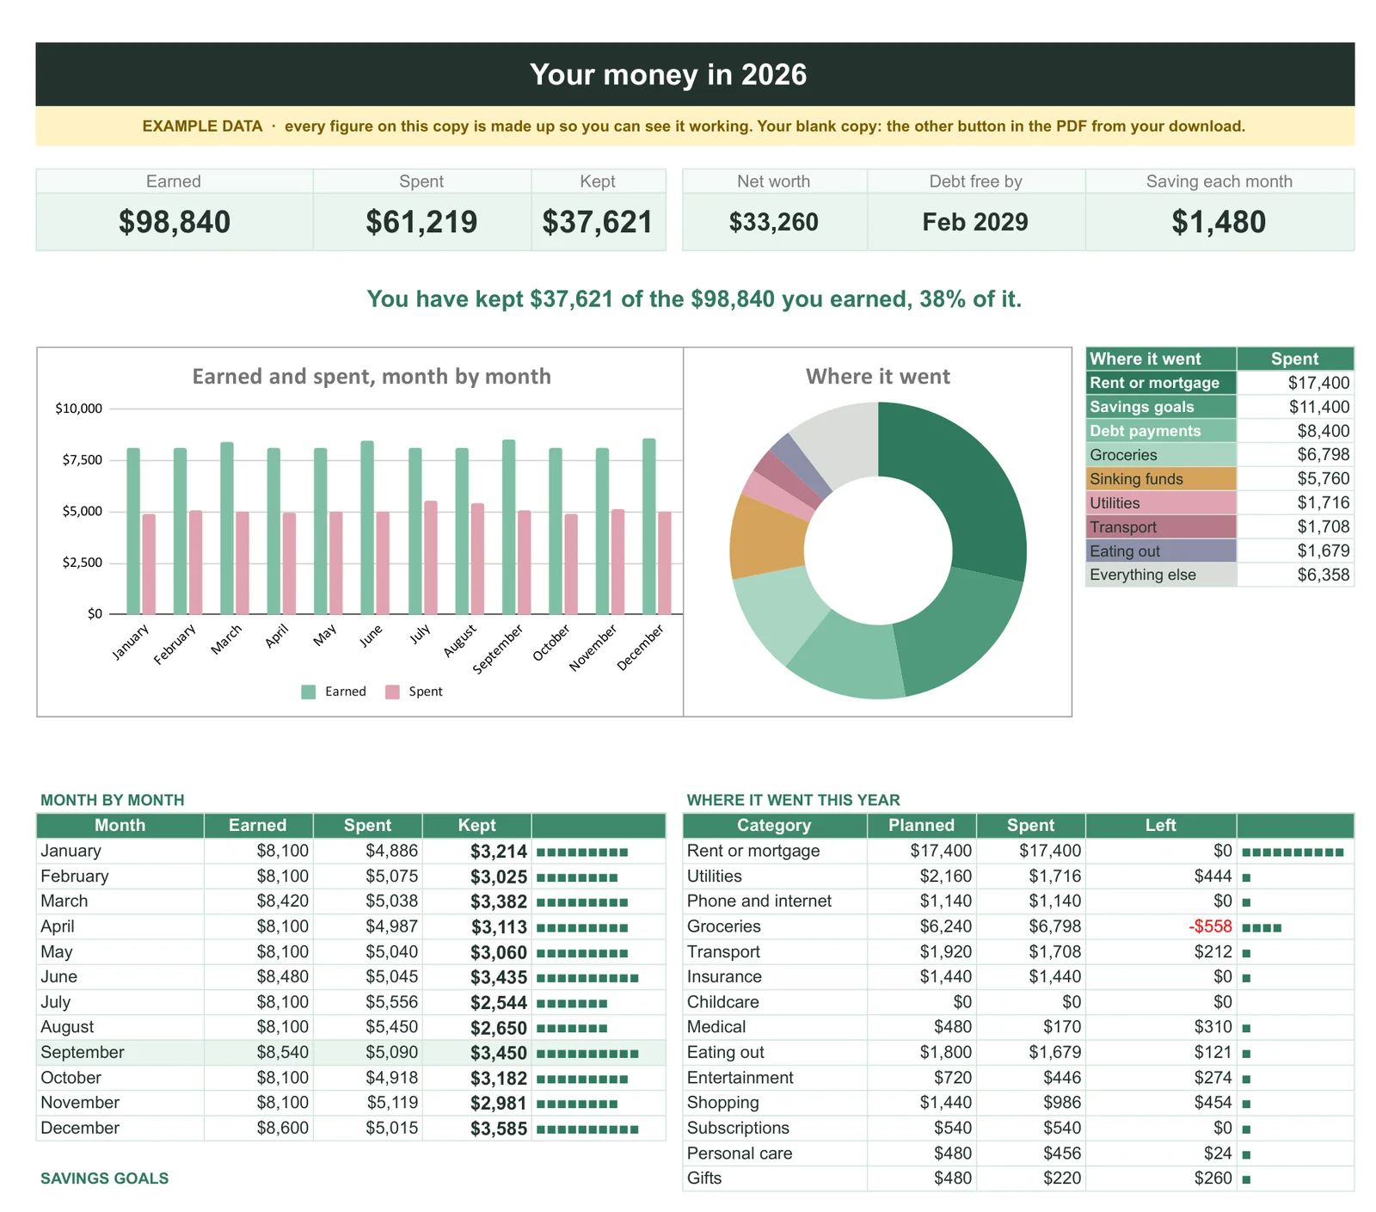Select the Saving each month $1,480 value
The width and height of the screenshot is (1376, 1212).
click(x=1219, y=222)
